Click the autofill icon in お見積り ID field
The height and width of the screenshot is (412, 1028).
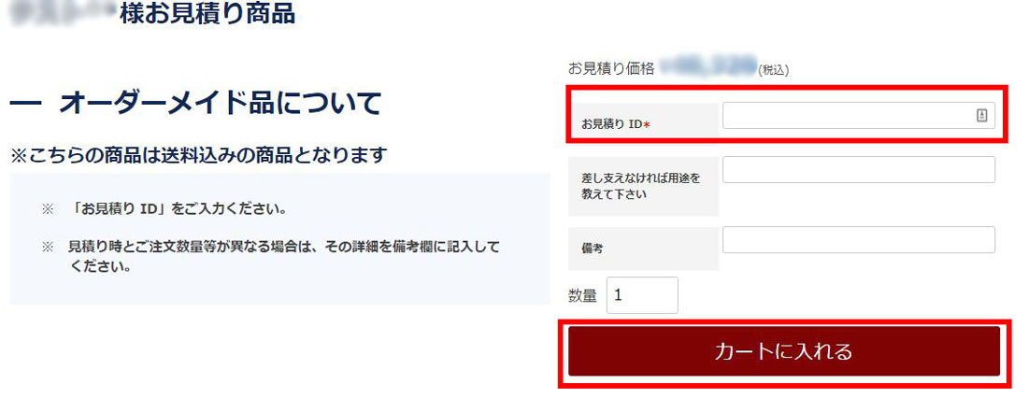pos(981,115)
